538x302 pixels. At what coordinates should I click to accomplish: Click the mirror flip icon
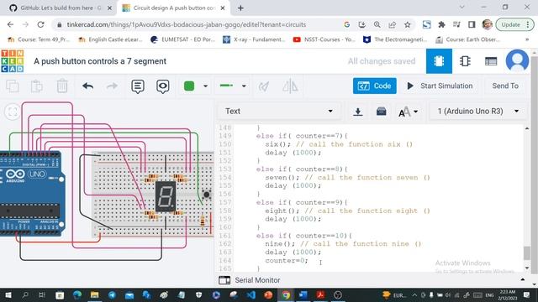tap(290, 86)
